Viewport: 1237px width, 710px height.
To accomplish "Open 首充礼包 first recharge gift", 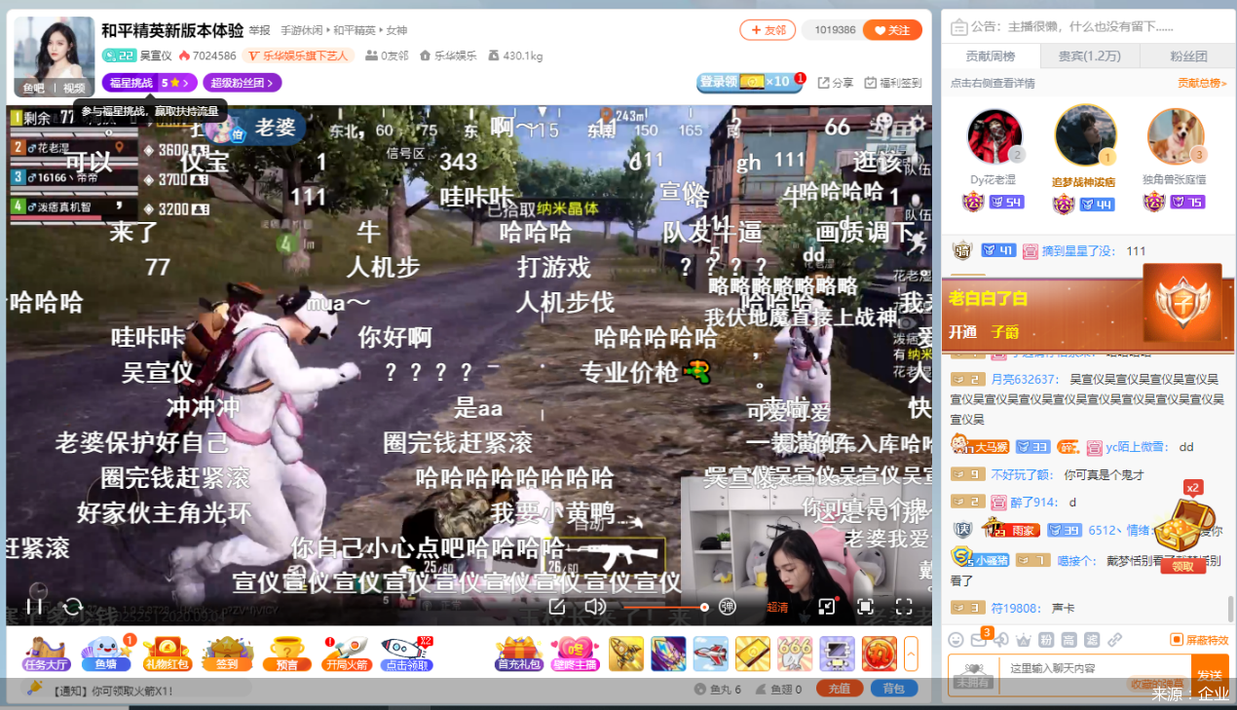I will [518, 654].
